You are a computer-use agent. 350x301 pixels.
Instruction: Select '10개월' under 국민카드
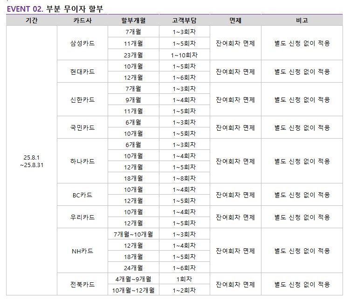coord(133,133)
